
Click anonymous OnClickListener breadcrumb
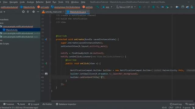(x=66, y=7)
